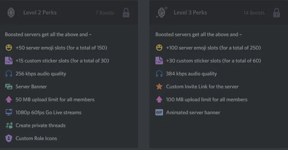Click the Level 2 Perks lock icon
288x150 pixels.
click(x=126, y=13)
